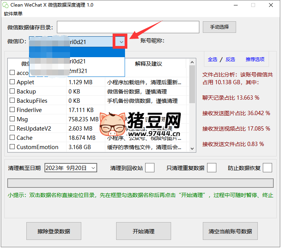Click the Finderlive size 17.111 KB cell
The height and width of the screenshot is (248, 281).
click(x=81, y=110)
